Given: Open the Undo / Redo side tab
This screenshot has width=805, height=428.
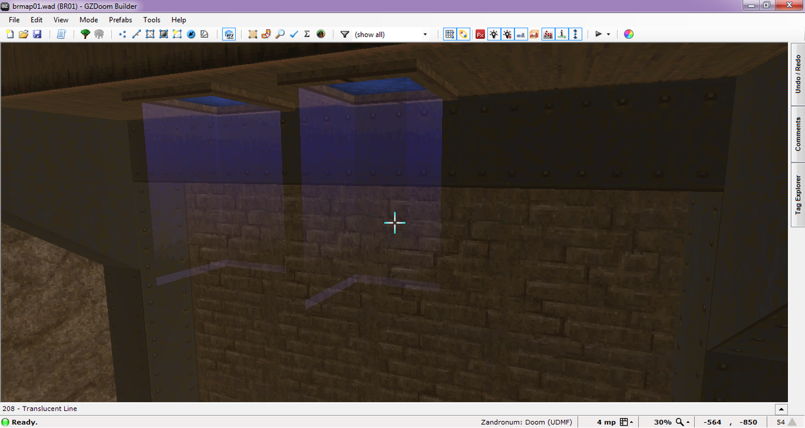Looking at the screenshot, I should (797, 74).
